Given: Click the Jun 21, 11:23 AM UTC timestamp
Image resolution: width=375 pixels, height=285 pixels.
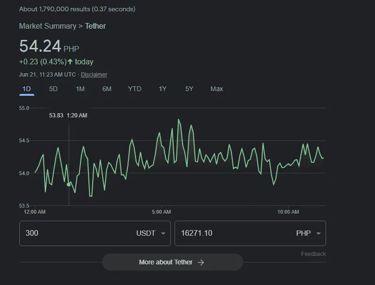Looking at the screenshot, I should click(x=48, y=75).
